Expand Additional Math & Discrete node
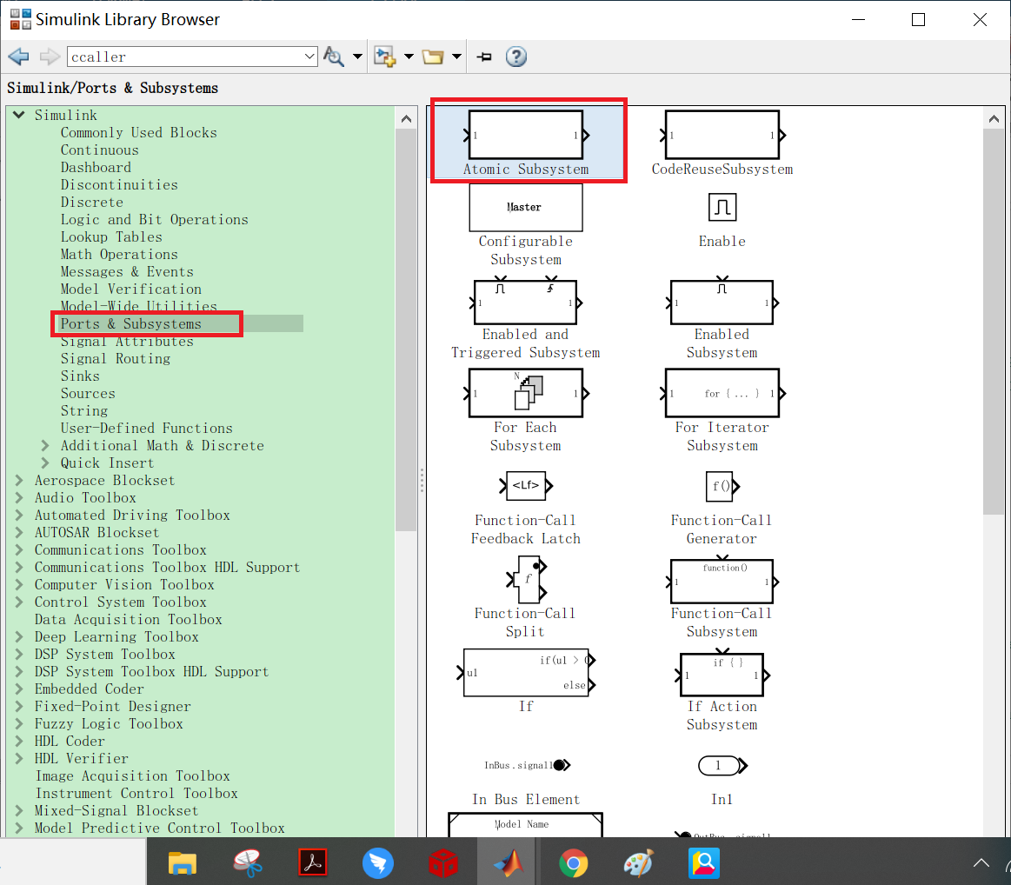This screenshot has height=885, width=1011. [x=45, y=445]
